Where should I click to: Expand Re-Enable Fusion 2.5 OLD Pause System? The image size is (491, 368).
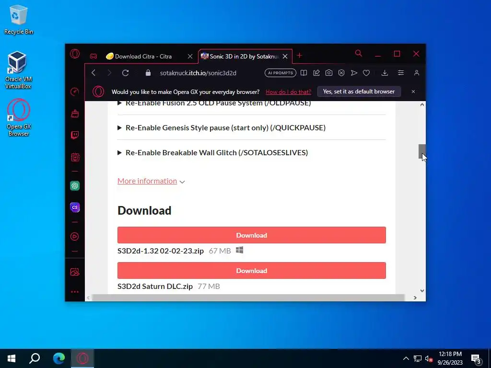pos(214,103)
